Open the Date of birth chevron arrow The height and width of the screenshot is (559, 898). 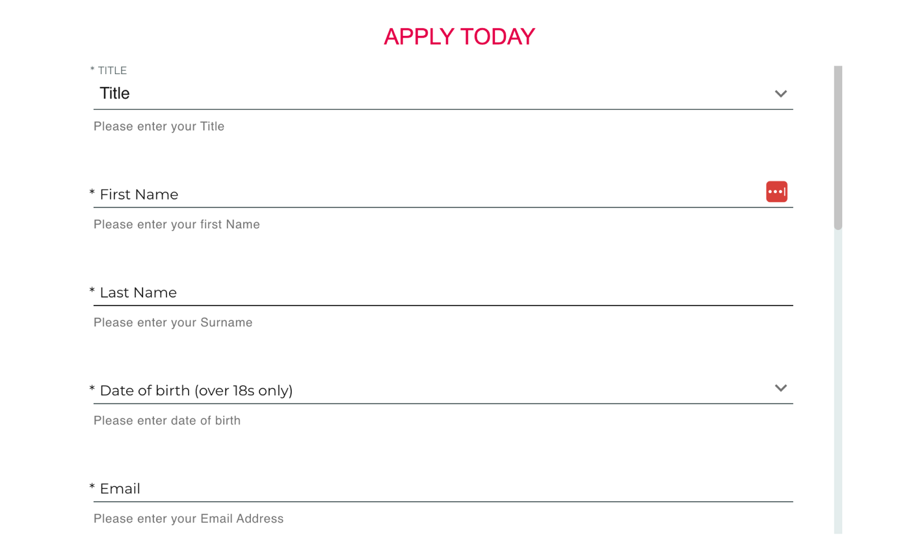(x=781, y=388)
